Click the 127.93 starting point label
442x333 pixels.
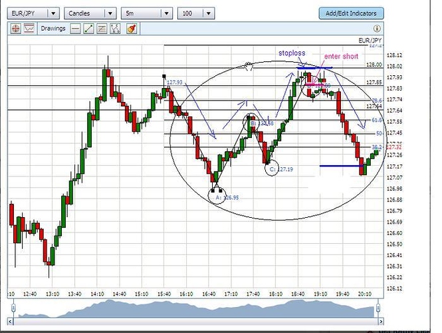tap(175, 82)
